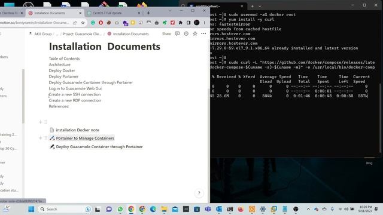The image size is (383, 215).
Task: Toggle Chrome side panel icon
Action: [189, 23]
